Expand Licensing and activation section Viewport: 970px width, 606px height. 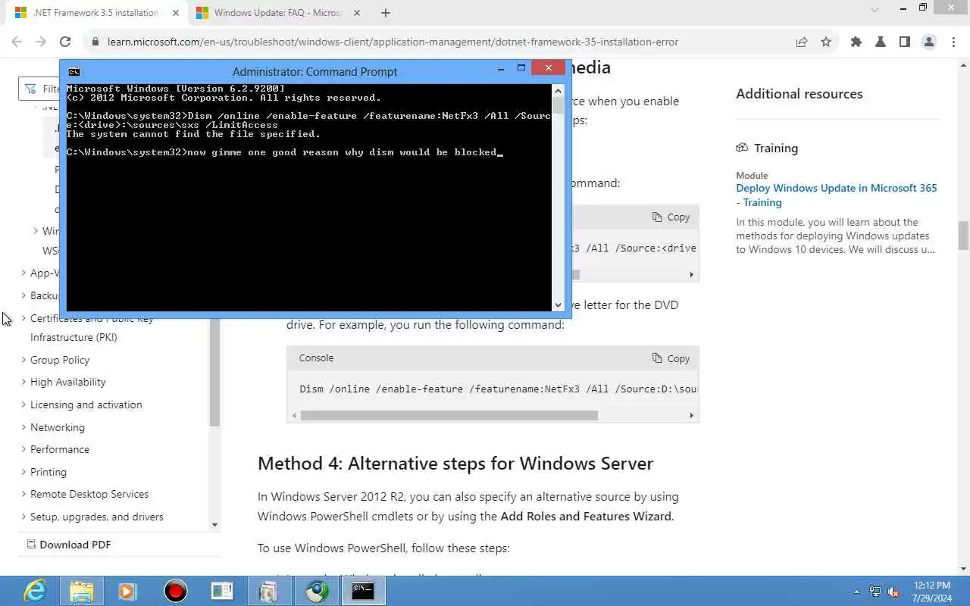86,405
